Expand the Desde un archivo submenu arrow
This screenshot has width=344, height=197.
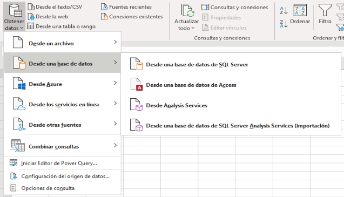pyautogui.click(x=116, y=42)
